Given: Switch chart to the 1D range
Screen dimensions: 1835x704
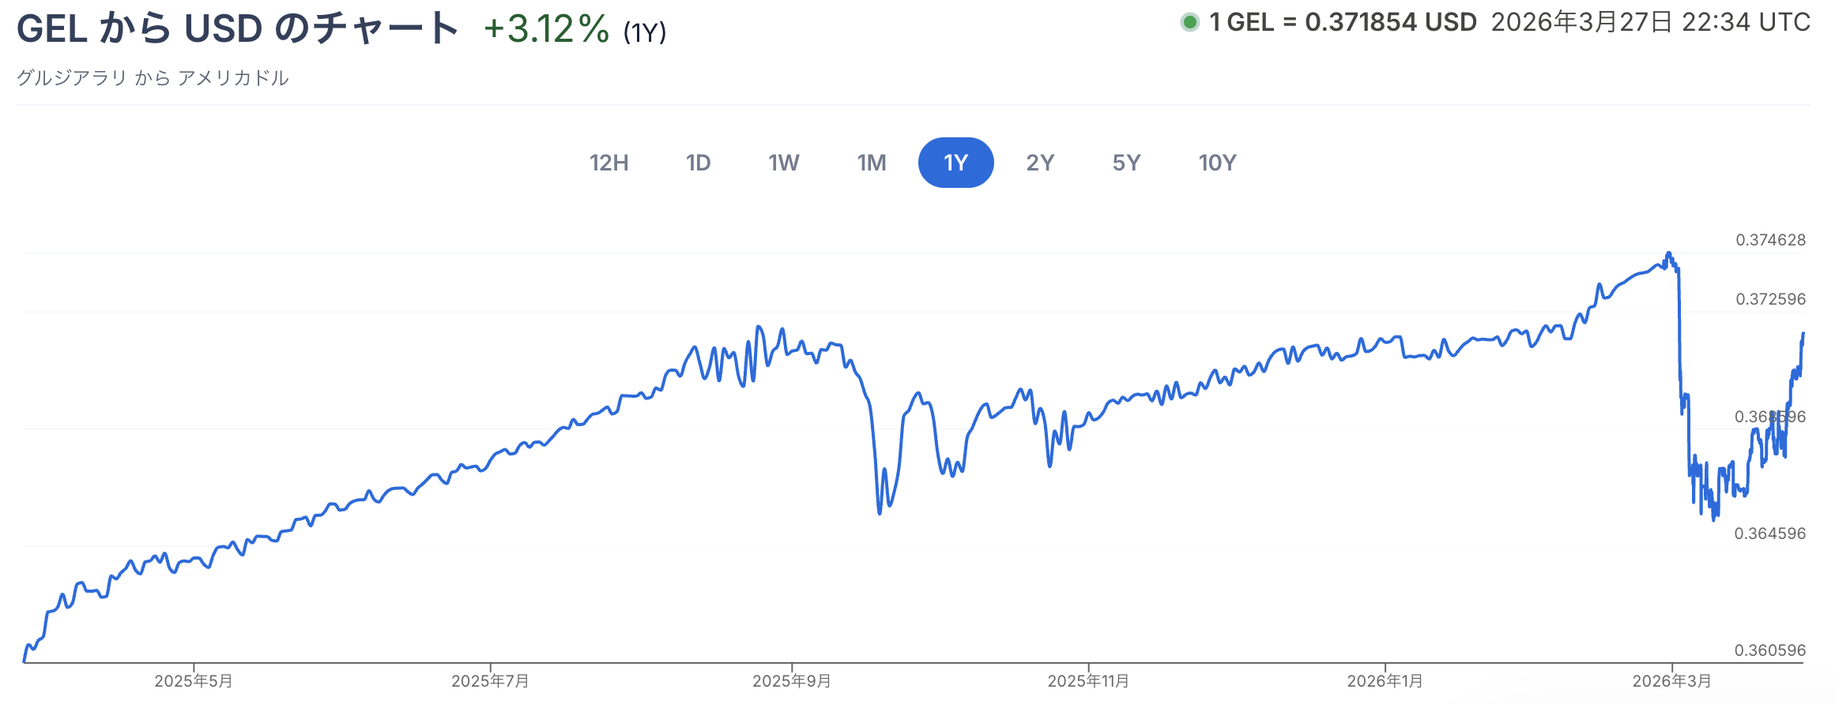Looking at the screenshot, I should pos(698,163).
